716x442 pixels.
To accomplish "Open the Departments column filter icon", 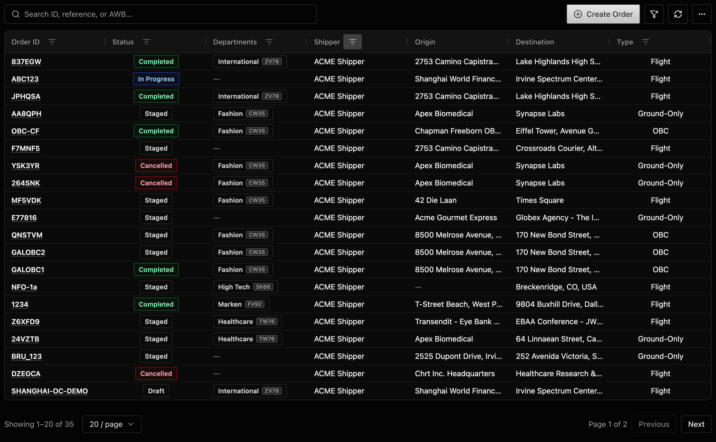I will [x=269, y=42].
